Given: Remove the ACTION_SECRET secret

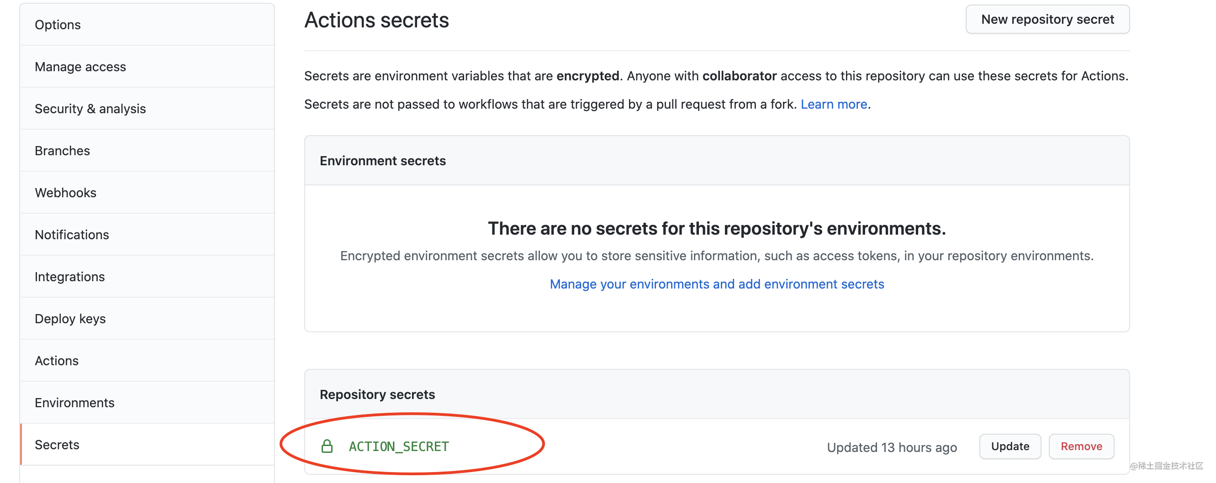Looking at the screenshot, I should click(1081, 446).
